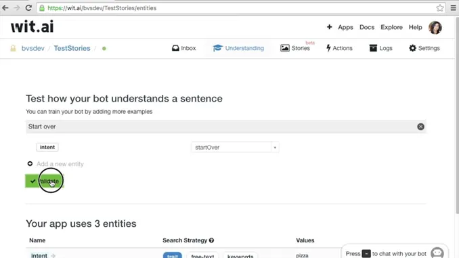Click the browser address bar URL

[x=102, y=8]
